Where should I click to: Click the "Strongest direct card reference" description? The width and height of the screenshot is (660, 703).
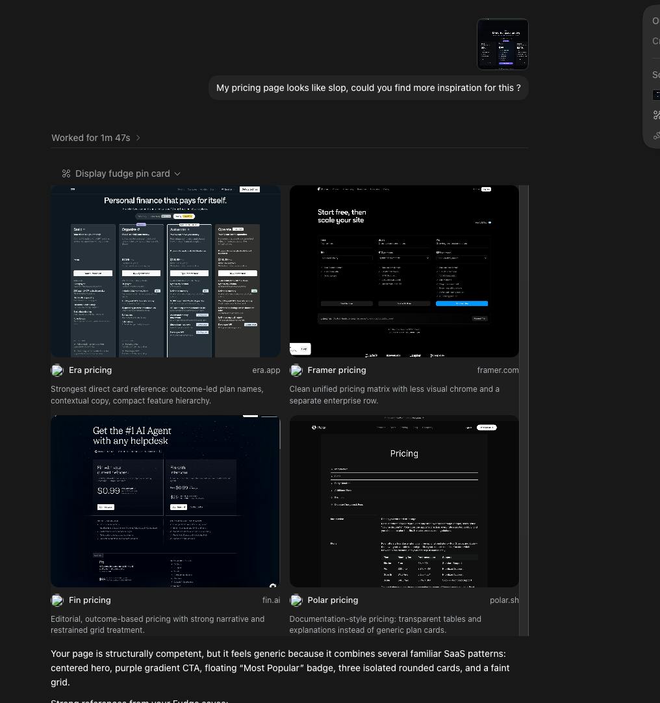click(157, 395)
